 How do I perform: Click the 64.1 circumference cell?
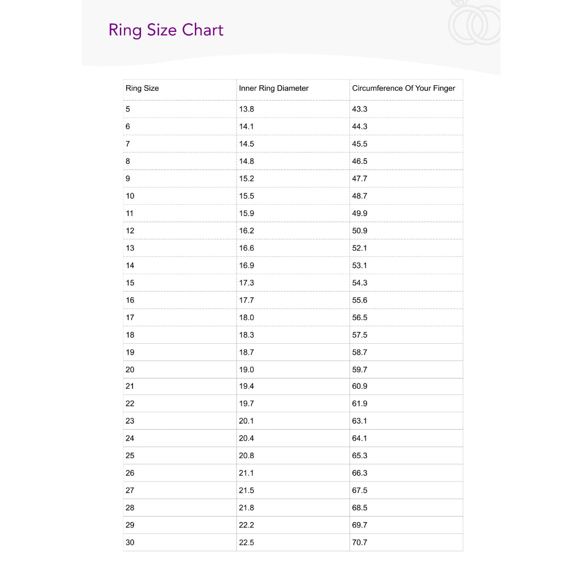pyautogui.click(x=360, y=438)
